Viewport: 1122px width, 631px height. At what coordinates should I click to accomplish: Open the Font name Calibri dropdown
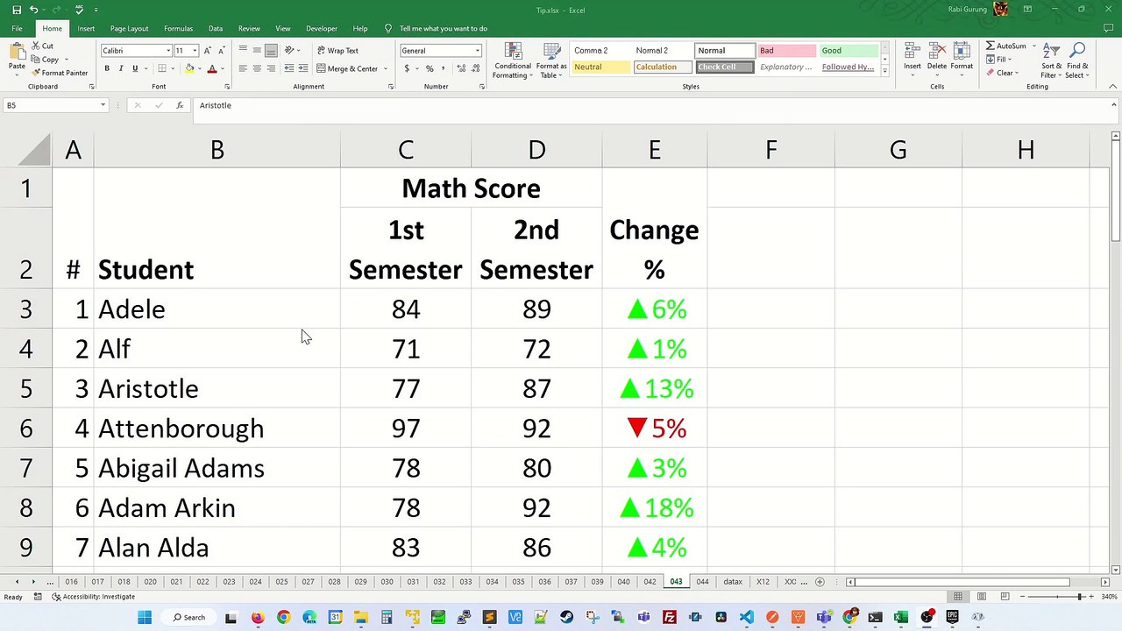click(168, 51)
